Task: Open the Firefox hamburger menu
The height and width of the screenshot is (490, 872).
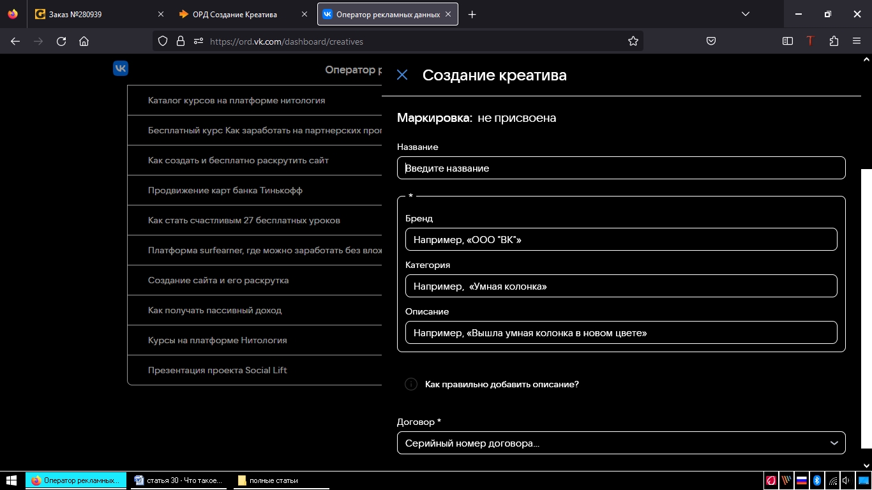Action: (857, 41)
